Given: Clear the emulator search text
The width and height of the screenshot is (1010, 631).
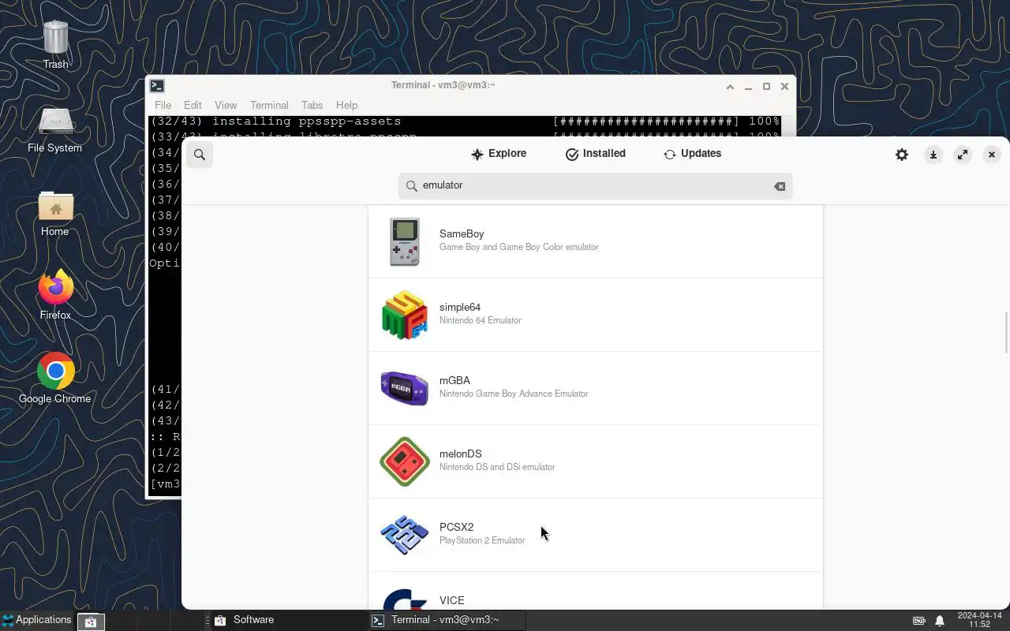Looking at the screenshot, I should (780, 186).
